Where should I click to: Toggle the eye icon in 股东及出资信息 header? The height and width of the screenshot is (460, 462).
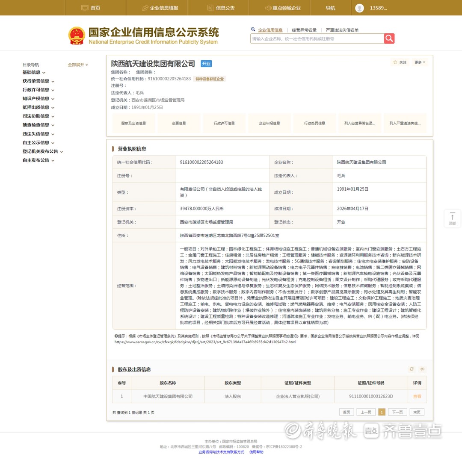click(422, 369)
